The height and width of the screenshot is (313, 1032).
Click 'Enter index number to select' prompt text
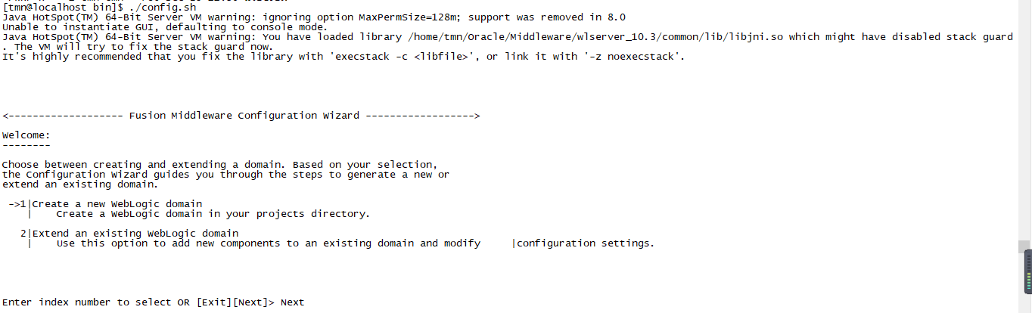pos(86,302)
